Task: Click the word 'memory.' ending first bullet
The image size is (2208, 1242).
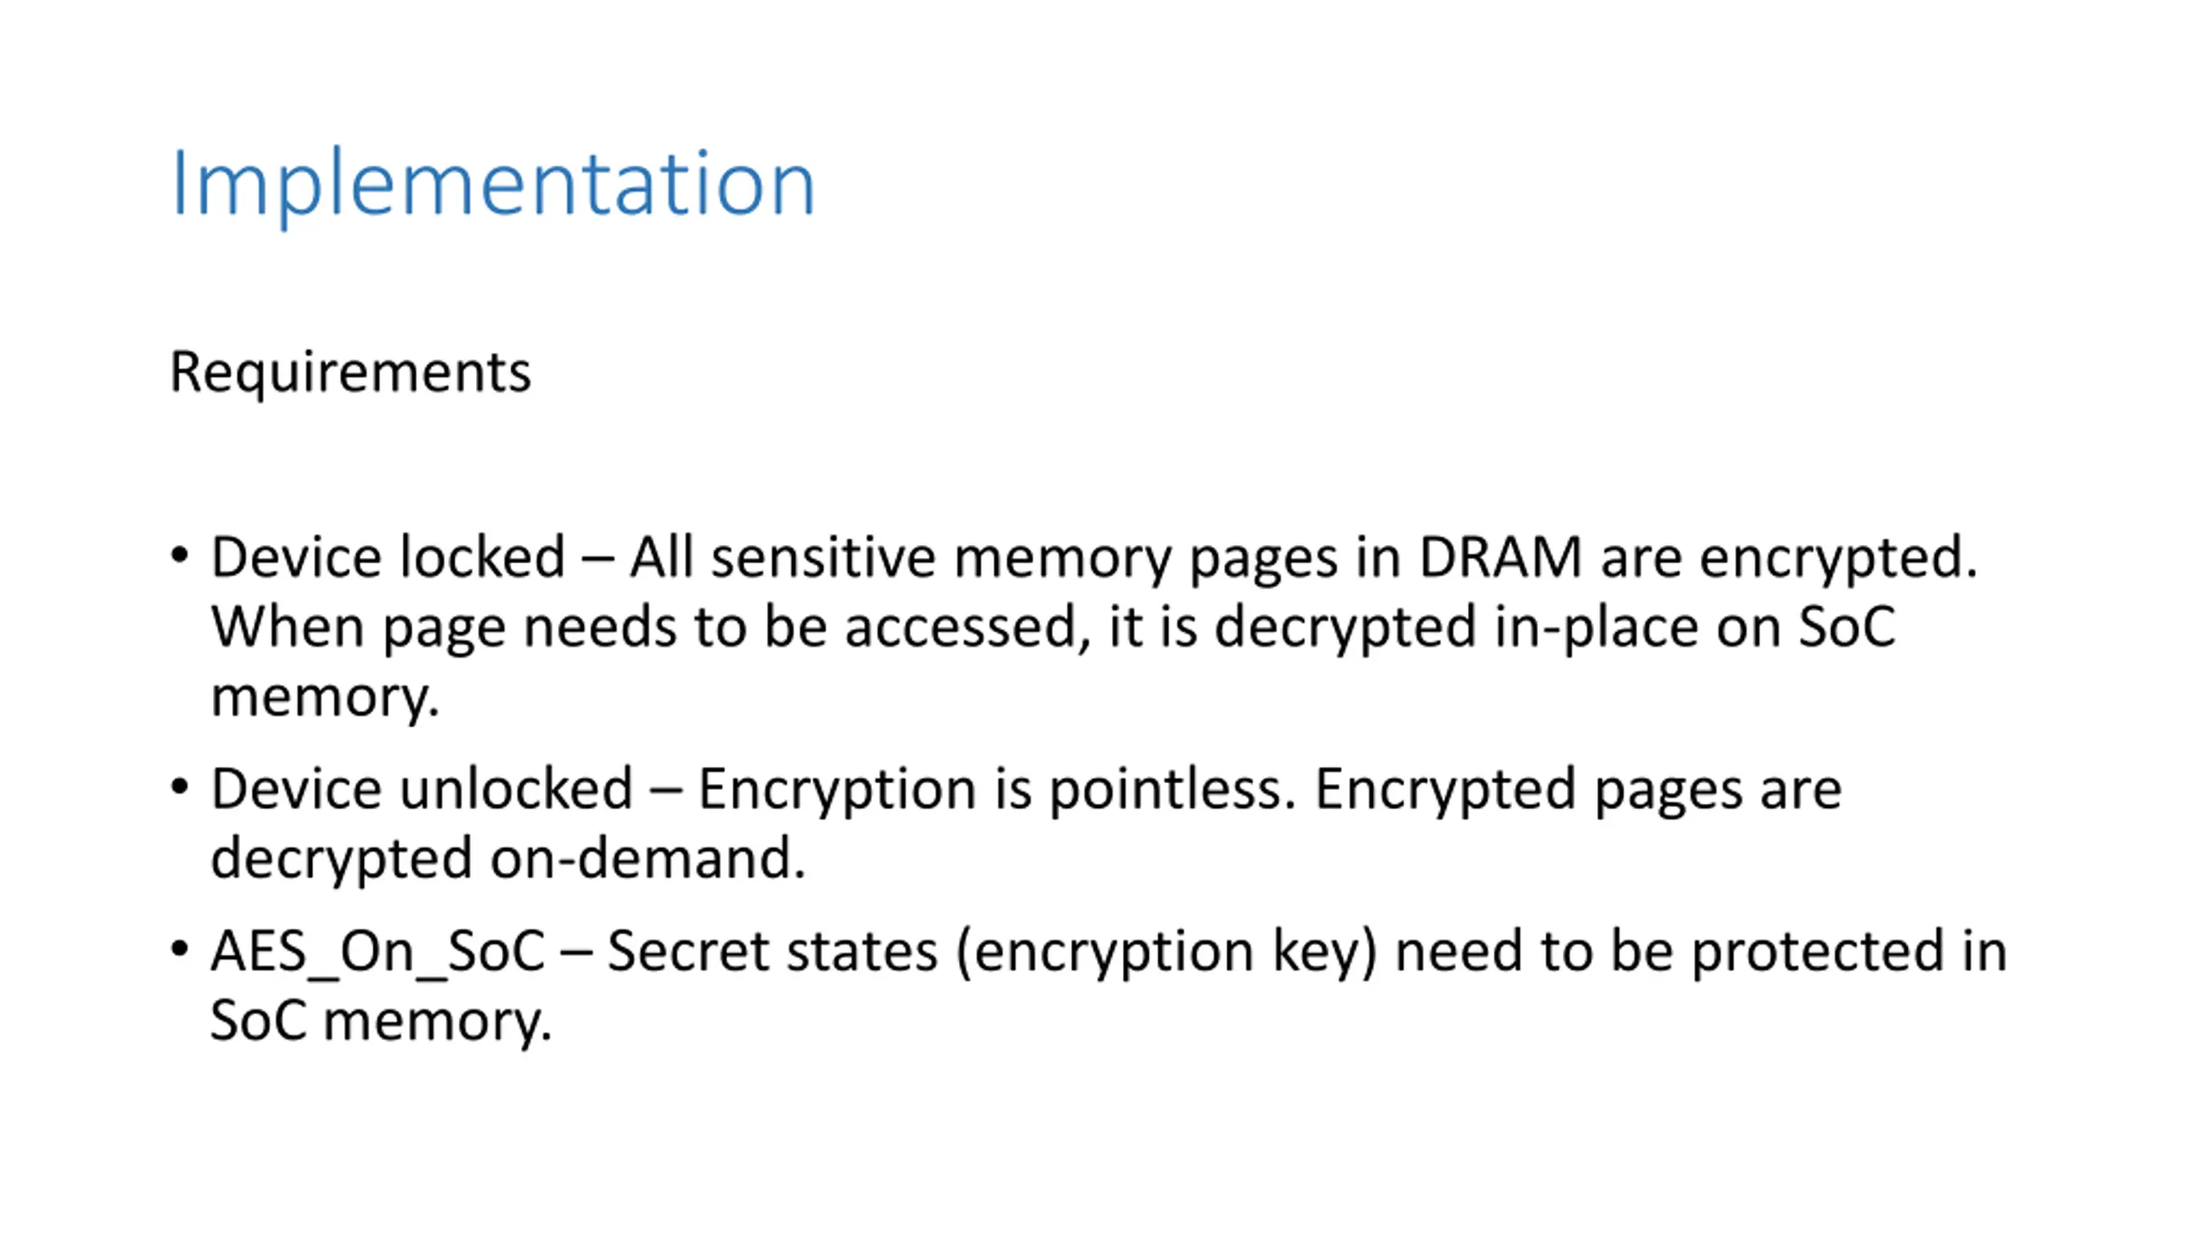Action: tap(325, 699)
